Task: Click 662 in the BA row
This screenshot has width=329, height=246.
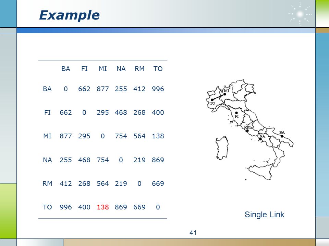Action: coord(84,89)
